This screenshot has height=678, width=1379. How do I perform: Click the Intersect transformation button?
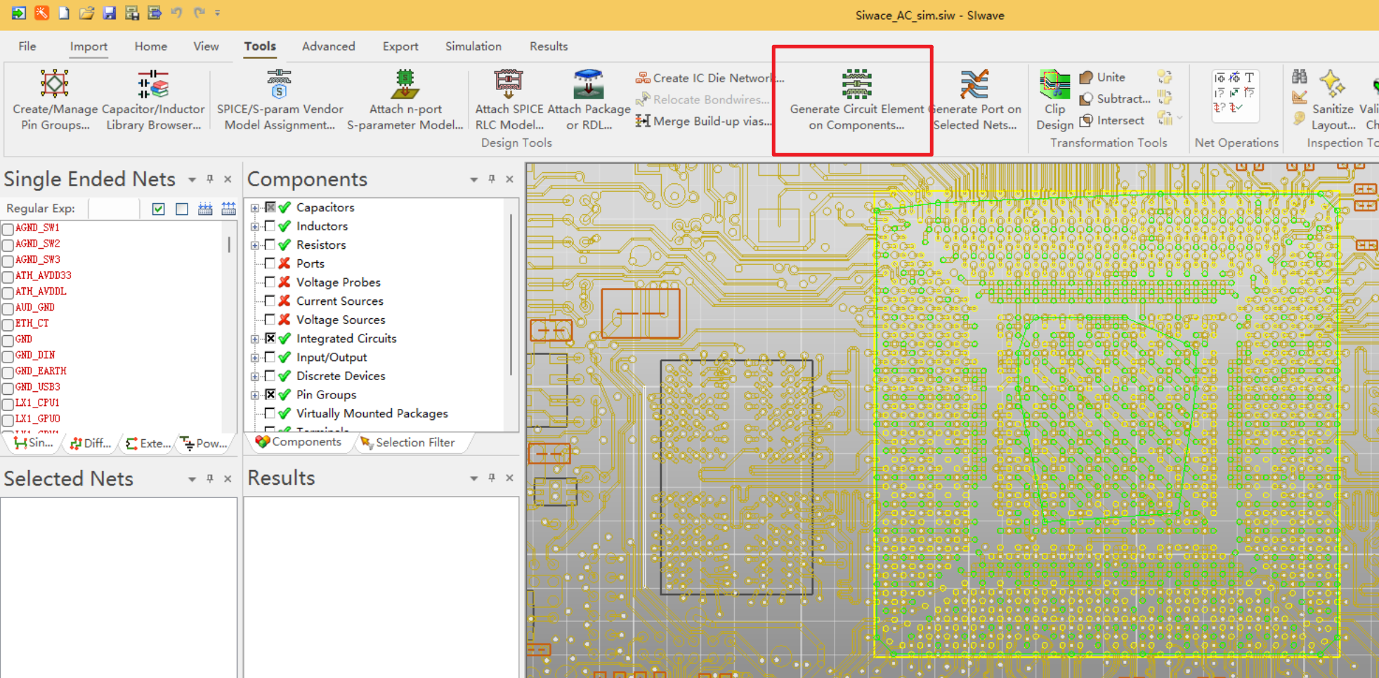click(1112, 121)
